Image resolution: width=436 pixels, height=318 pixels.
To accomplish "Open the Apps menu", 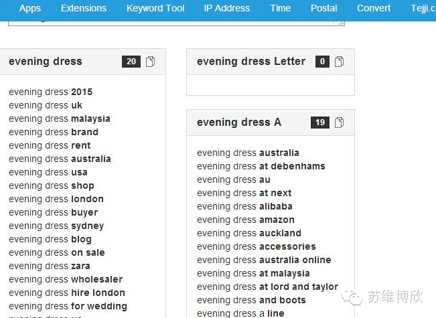I will (30, 8).
